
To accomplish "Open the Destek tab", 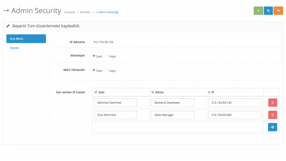I will point(14,48).
